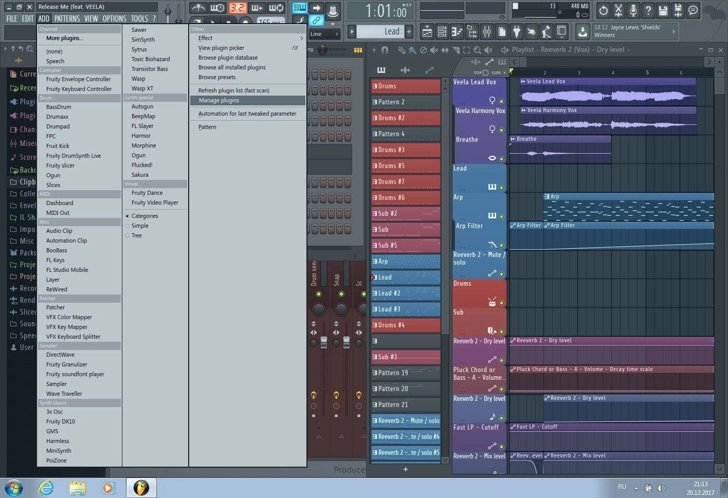Open Internet Explorer from the taskbar
Image resolution: width=728 pixels, height=498 pixels.
click(x=46, y=488)
